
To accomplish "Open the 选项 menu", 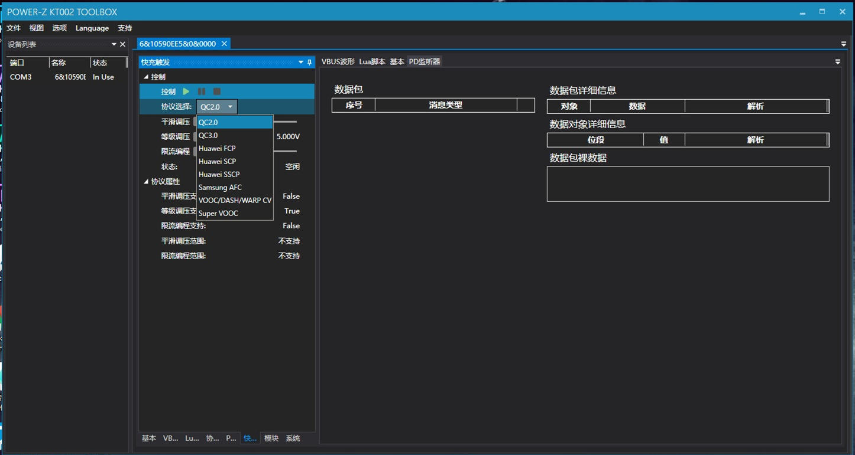I will (60, 28).
